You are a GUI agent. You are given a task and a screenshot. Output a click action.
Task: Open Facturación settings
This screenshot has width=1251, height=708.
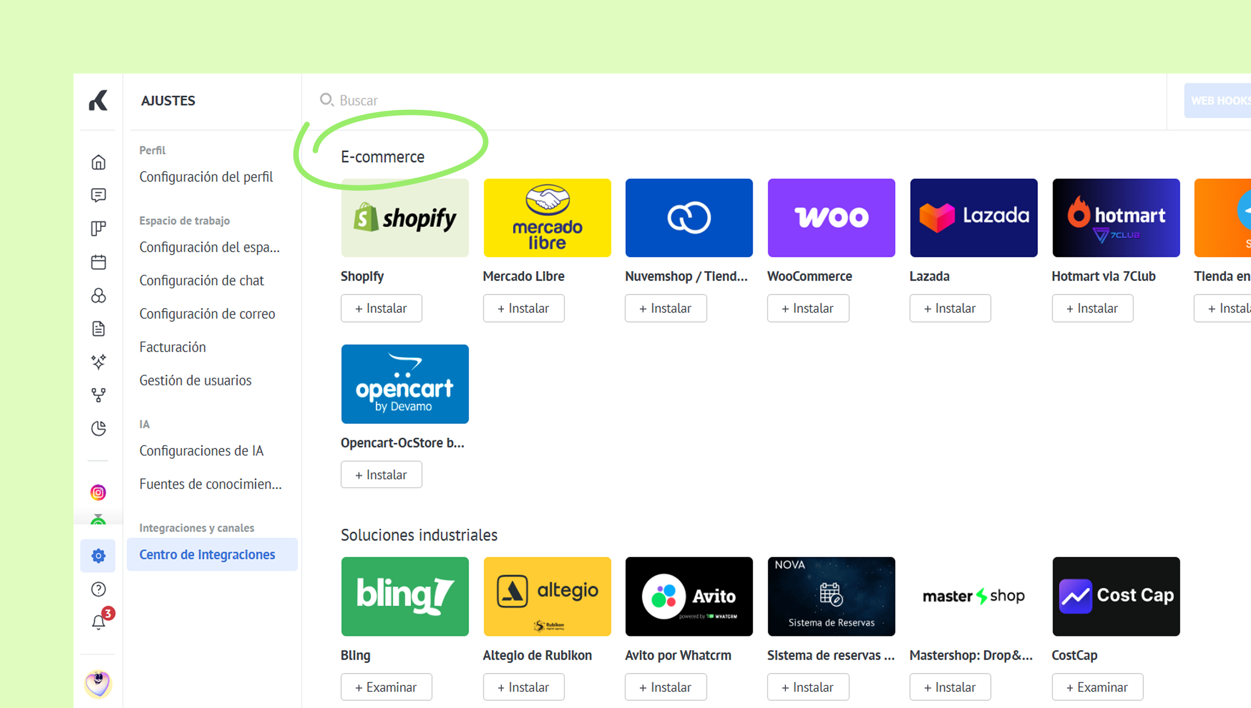[x=172, y=347]
